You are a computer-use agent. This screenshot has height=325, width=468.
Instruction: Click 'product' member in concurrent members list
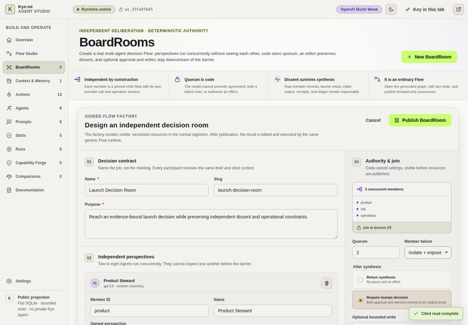pos(366,203)
